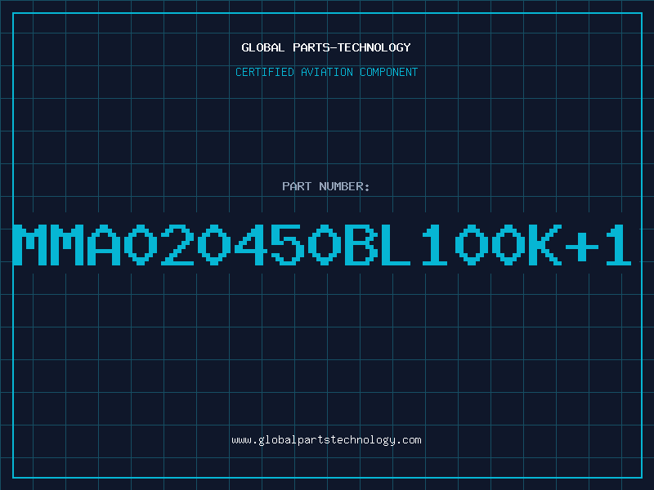
Task: Click the final digit 1 after plus sign
Action: click(x=619, y=244)
